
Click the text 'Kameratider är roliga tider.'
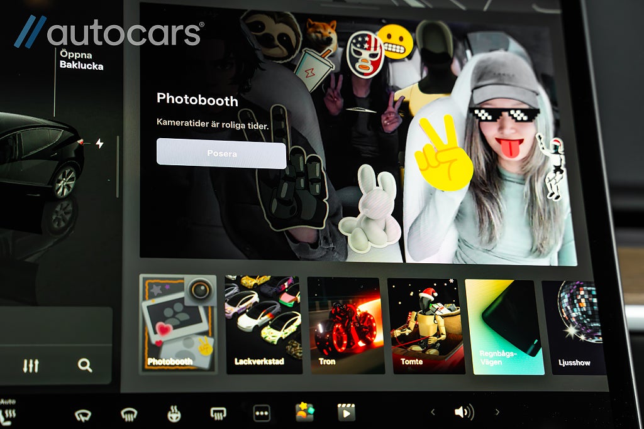click(213, 124)
